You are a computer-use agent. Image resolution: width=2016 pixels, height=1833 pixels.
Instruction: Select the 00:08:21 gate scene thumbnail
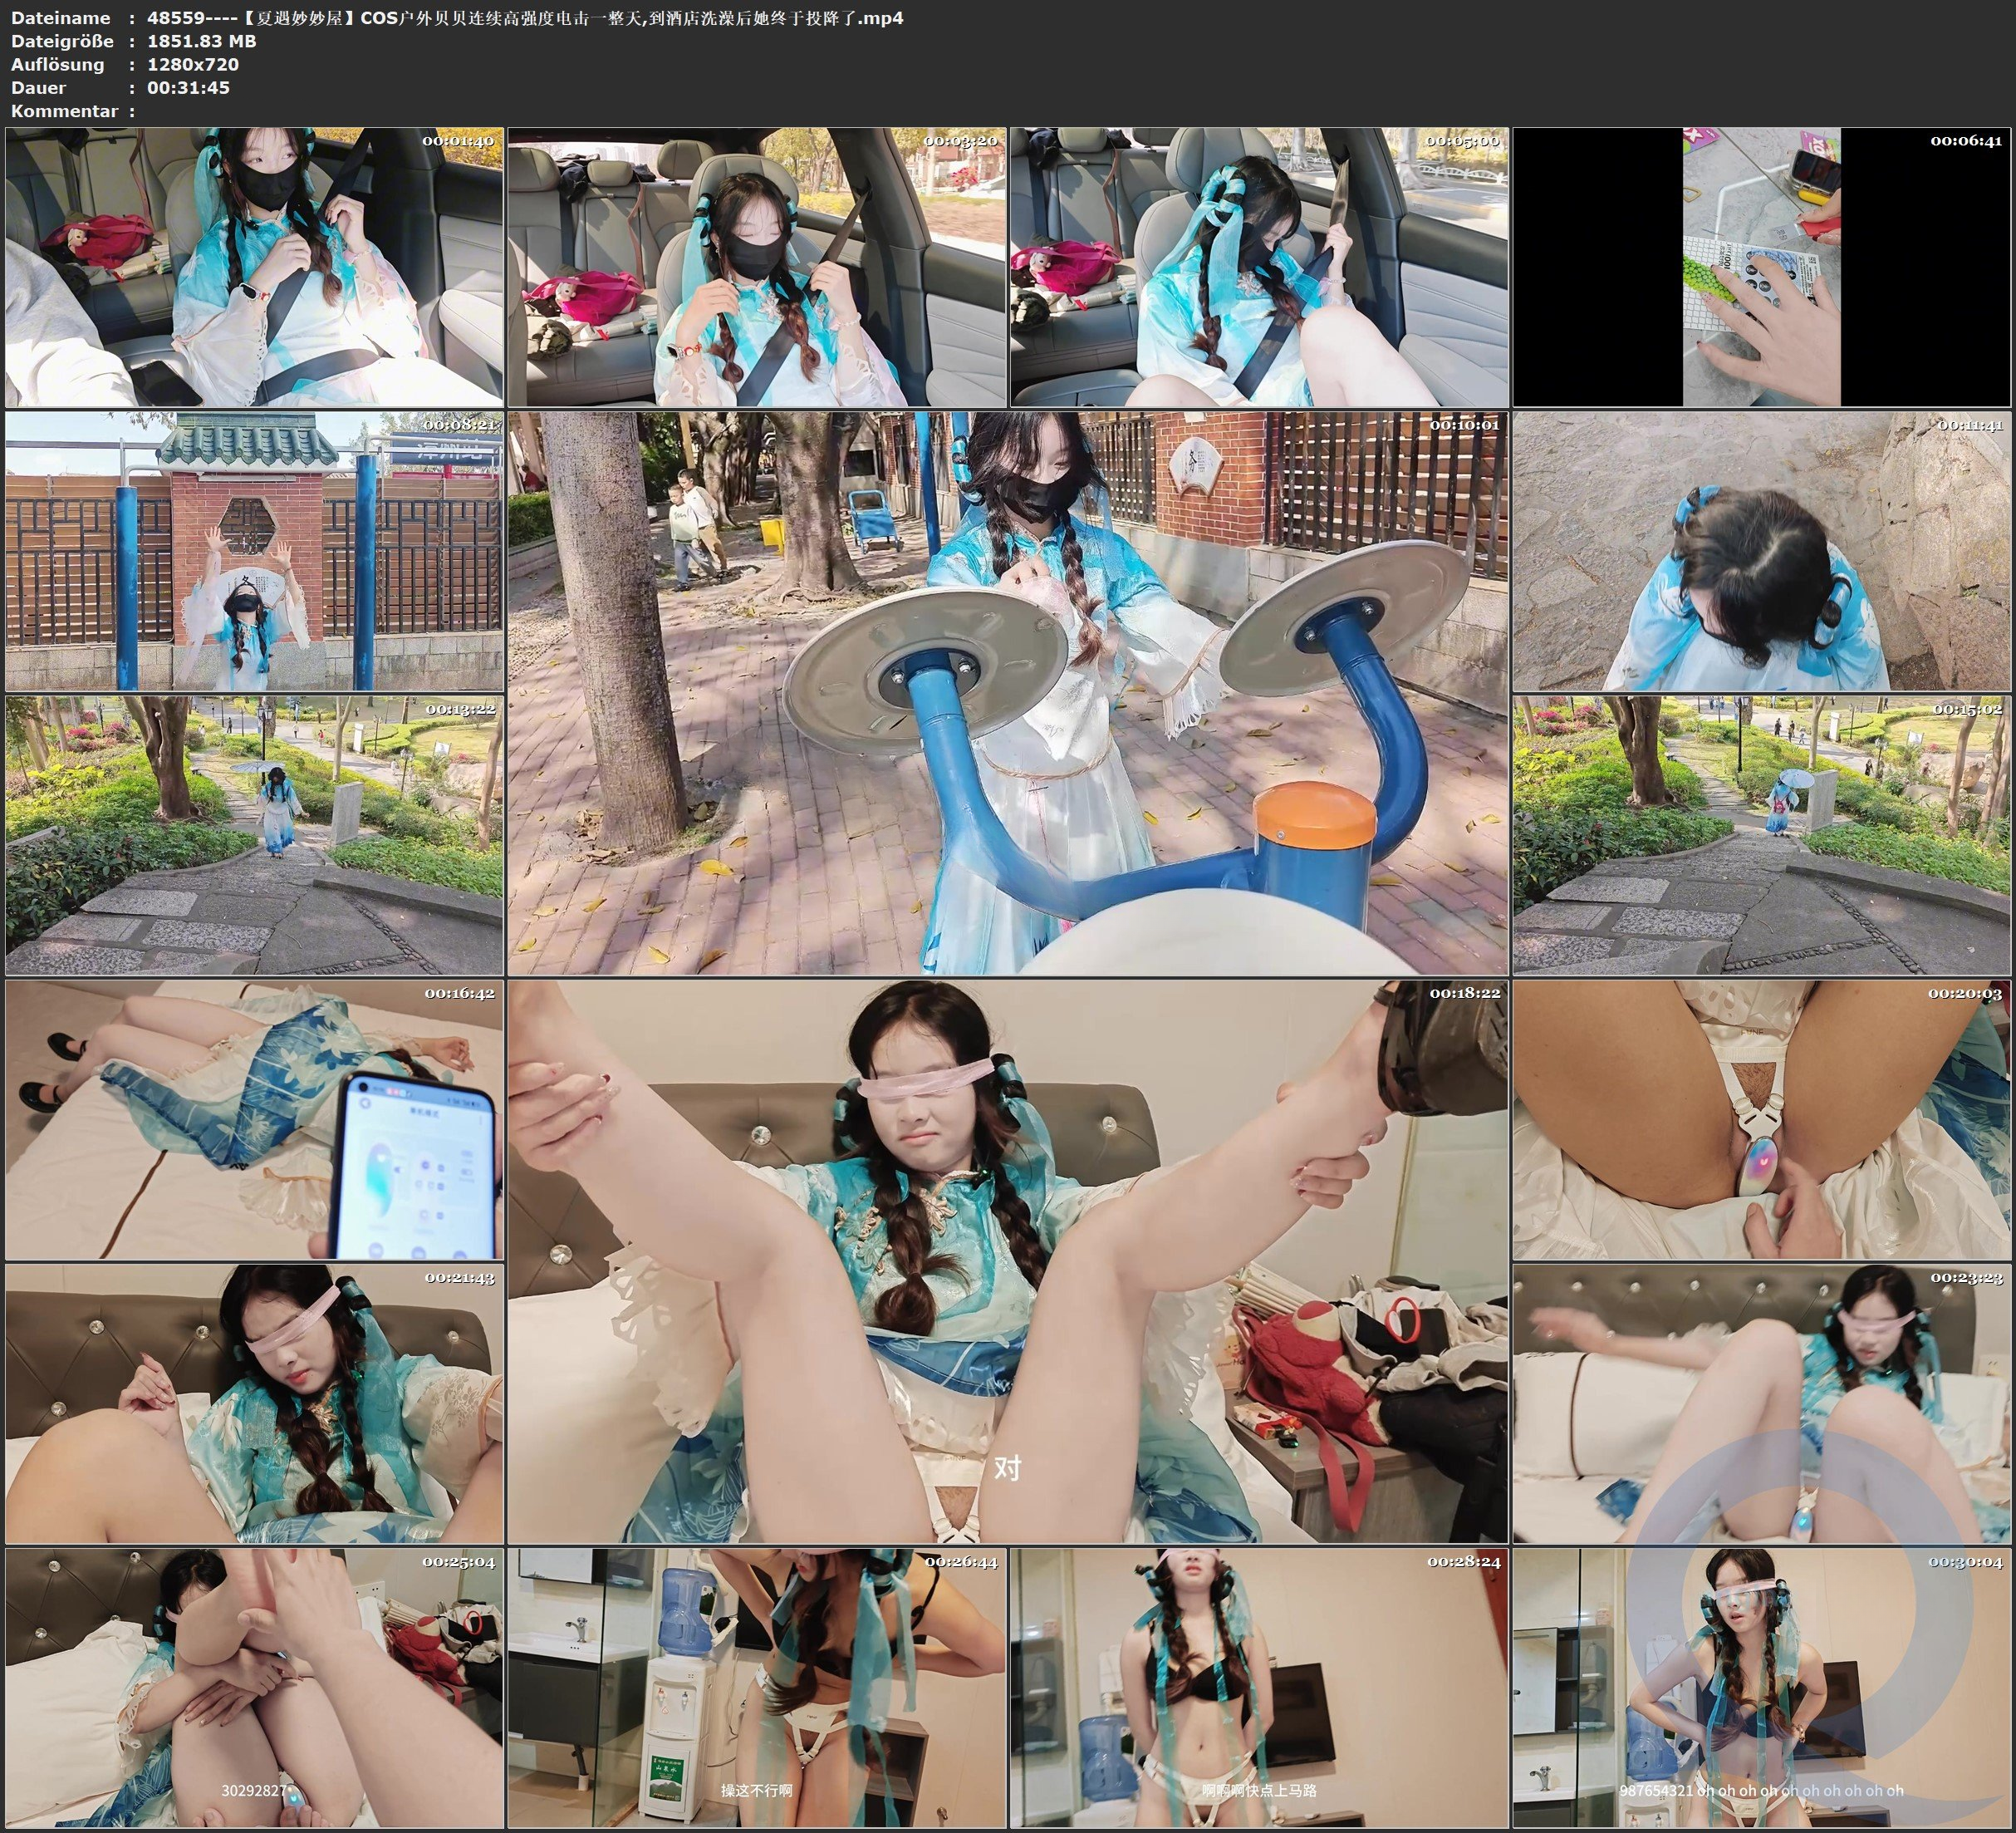[254, 551]
